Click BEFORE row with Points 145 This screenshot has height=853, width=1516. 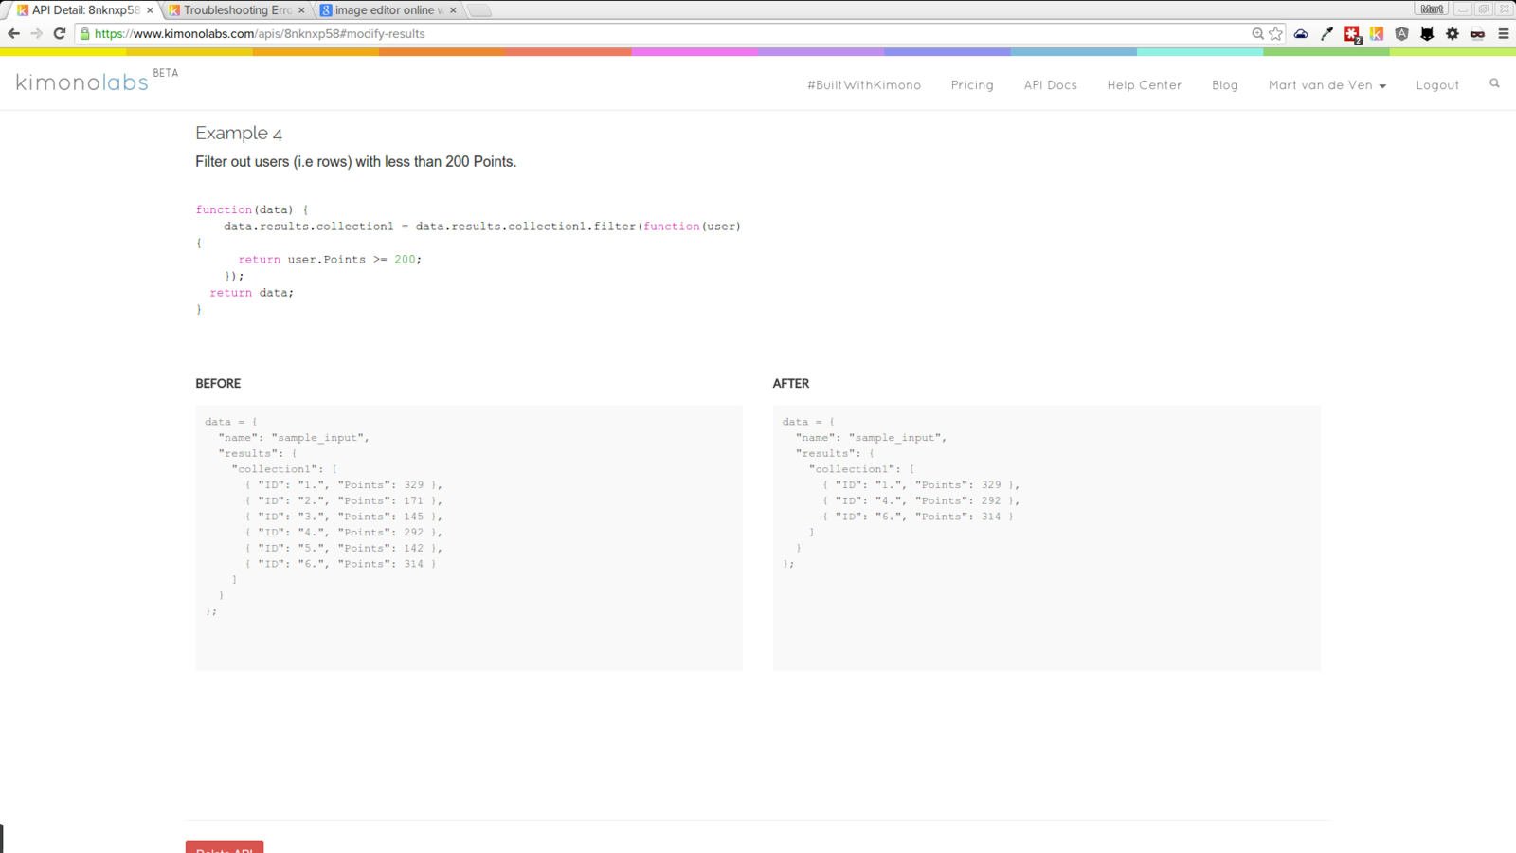(x=343, y=517)
